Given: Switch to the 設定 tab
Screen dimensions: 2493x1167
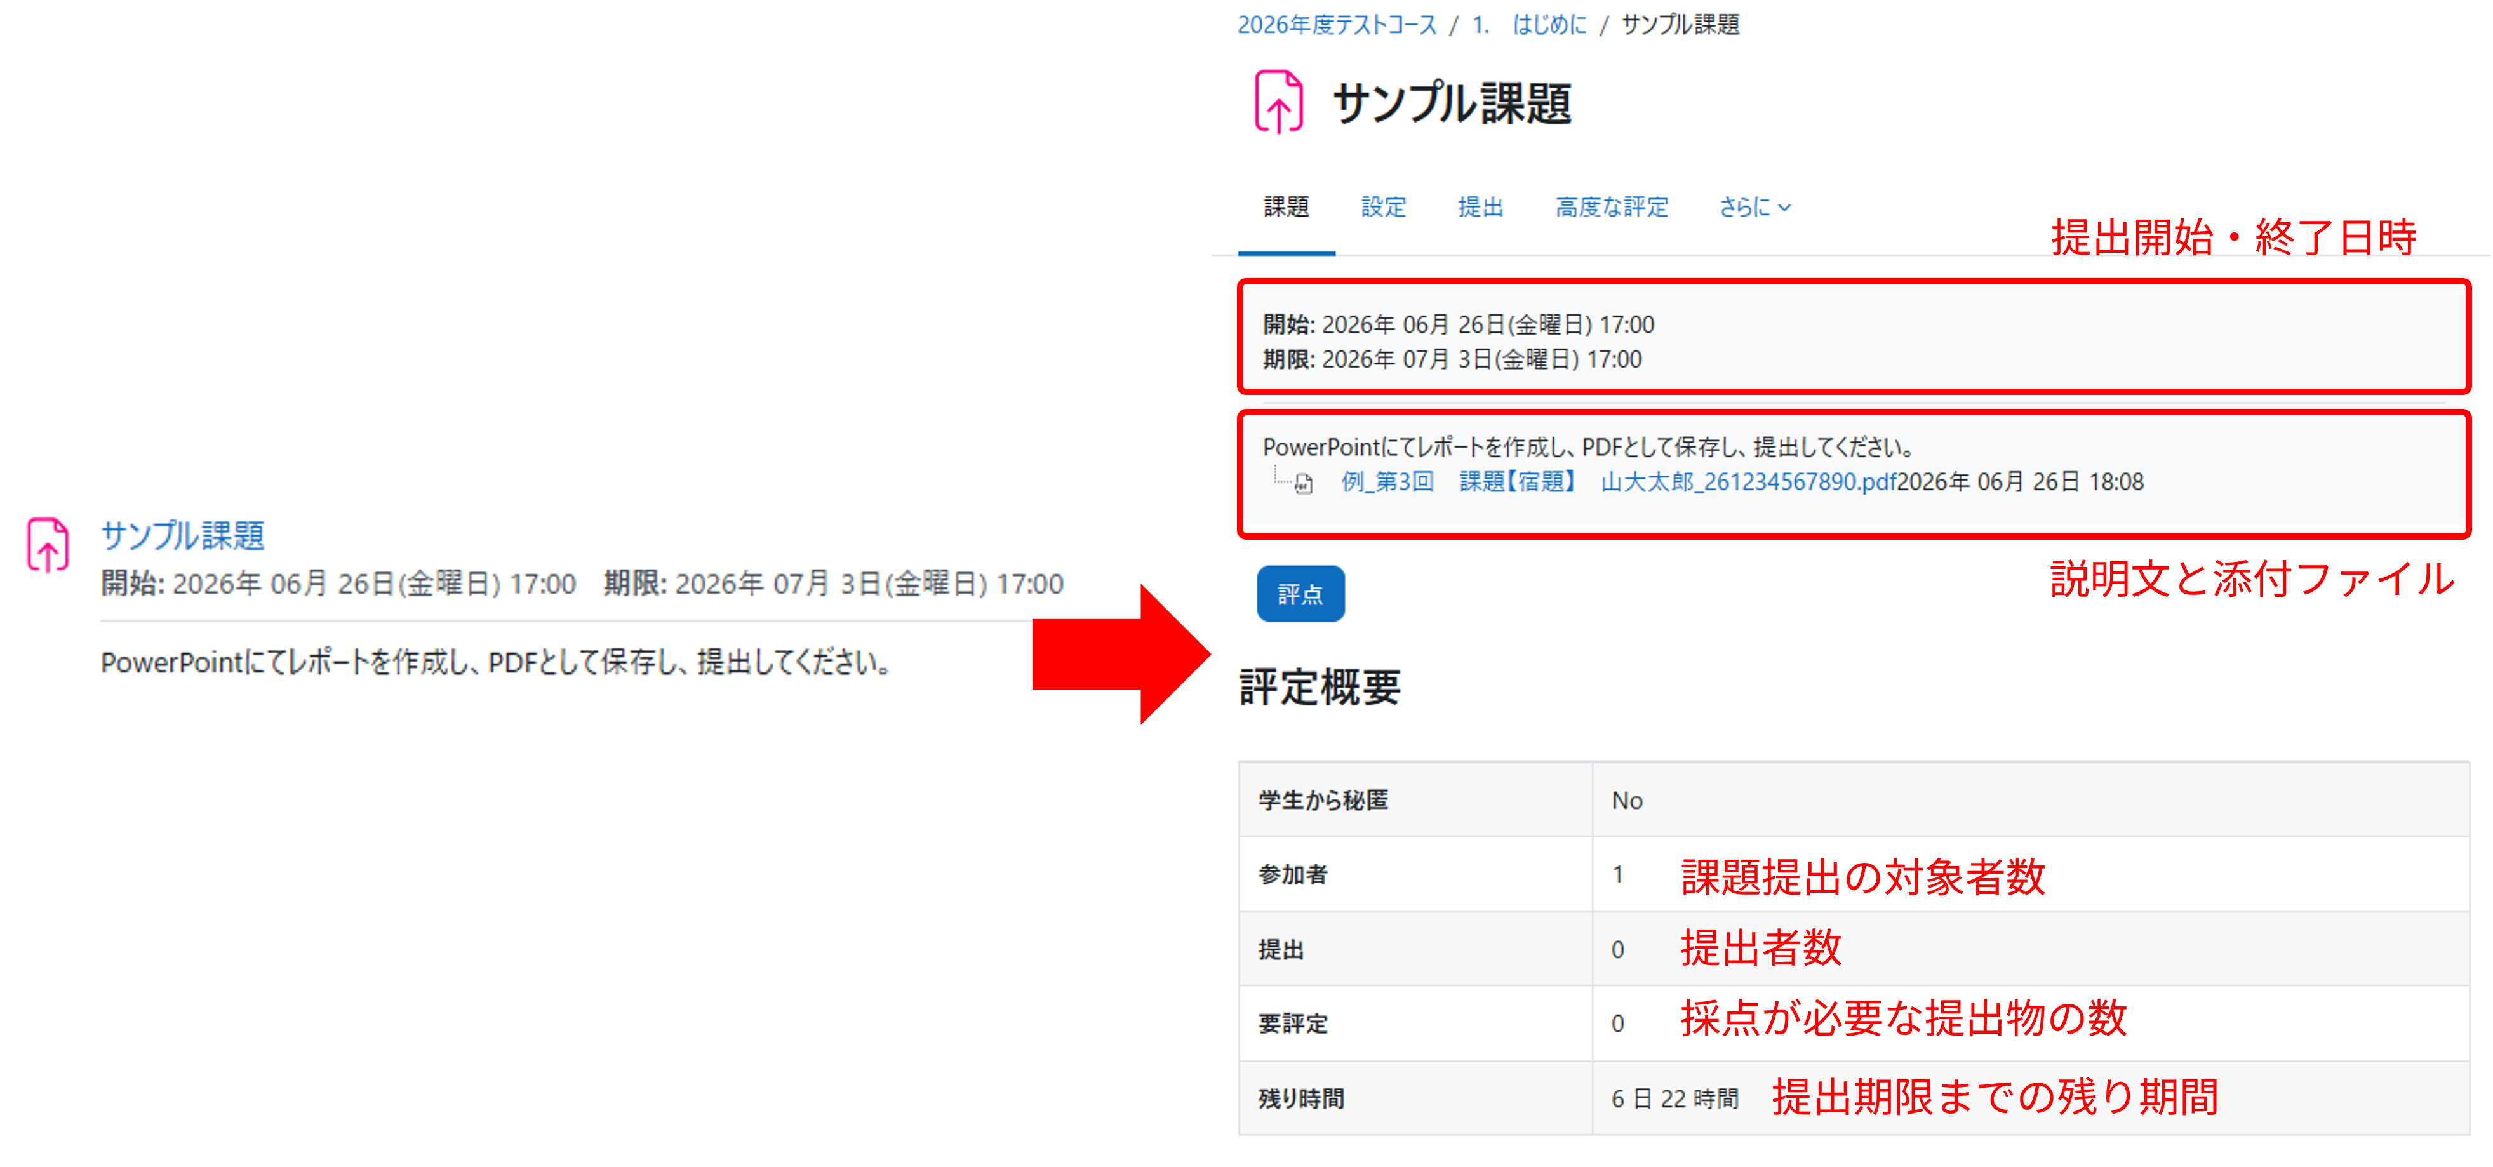Looking at the screenshot, I should pos(1383,207).
